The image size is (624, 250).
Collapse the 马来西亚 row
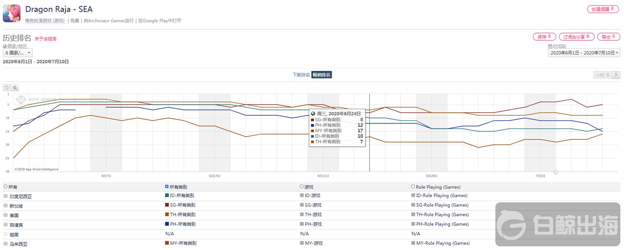[x=5, y=244]
